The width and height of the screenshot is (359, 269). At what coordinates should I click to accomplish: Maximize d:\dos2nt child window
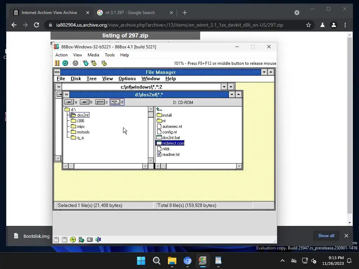(x=238, y=95)
